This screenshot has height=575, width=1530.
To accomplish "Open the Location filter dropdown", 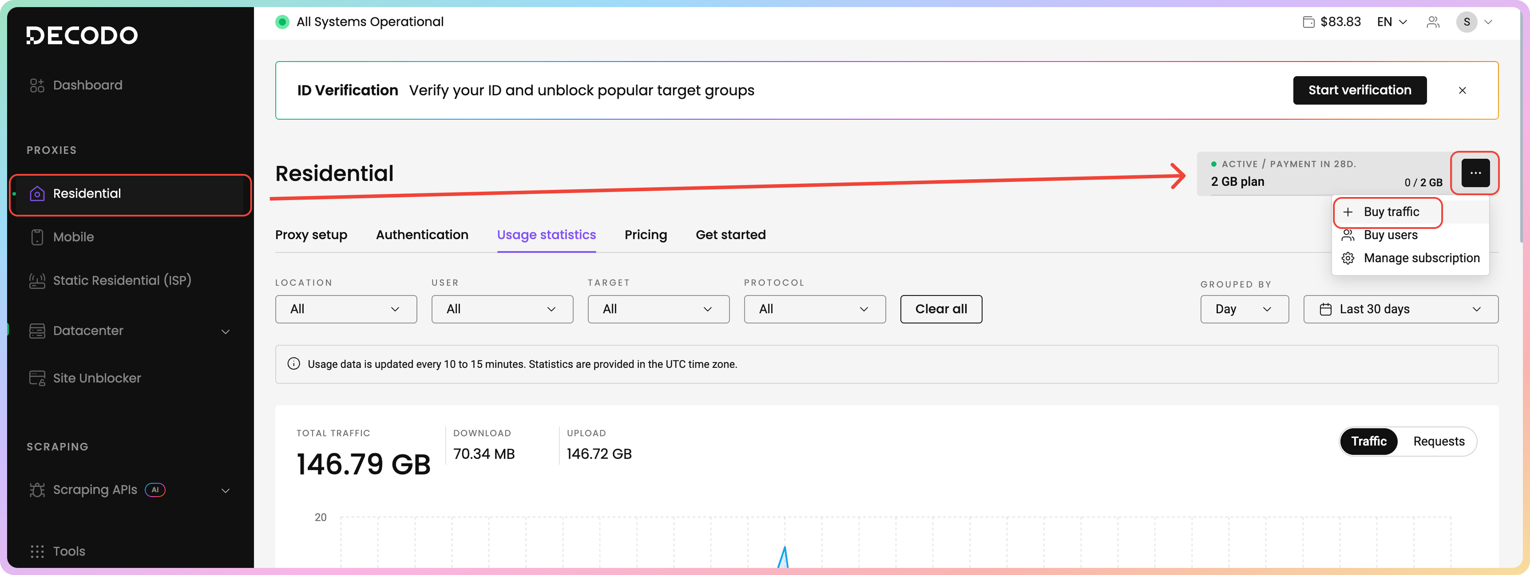I will pos(346,309).
